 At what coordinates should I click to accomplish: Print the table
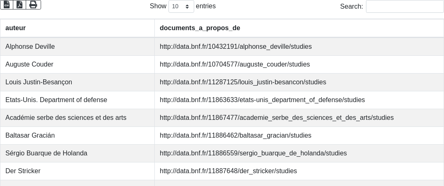click(x=33, y=5)
